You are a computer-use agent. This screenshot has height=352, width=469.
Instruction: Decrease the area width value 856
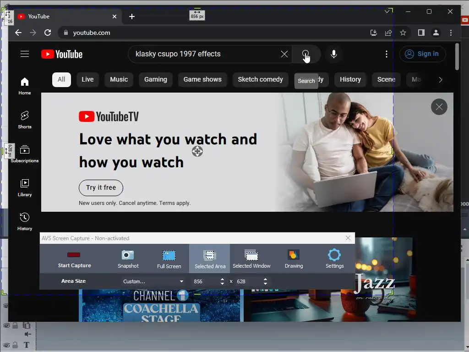(222, 283)
